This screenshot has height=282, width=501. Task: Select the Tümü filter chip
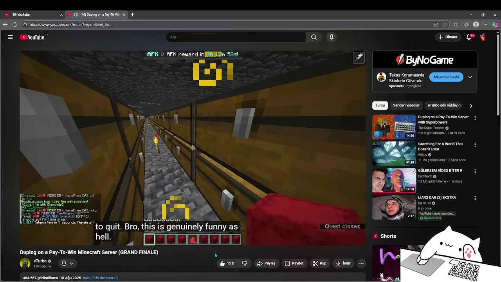pyautogui.click(x=380, y=105)
